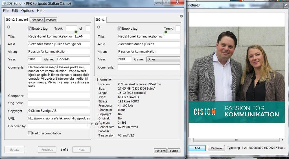This screenshot has height=159, width=289.
Task: Click the play icon in ID3 v1 panel
Action: point(98,27)
